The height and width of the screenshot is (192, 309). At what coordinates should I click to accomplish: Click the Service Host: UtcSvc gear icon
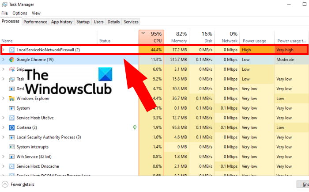(11, 118)
